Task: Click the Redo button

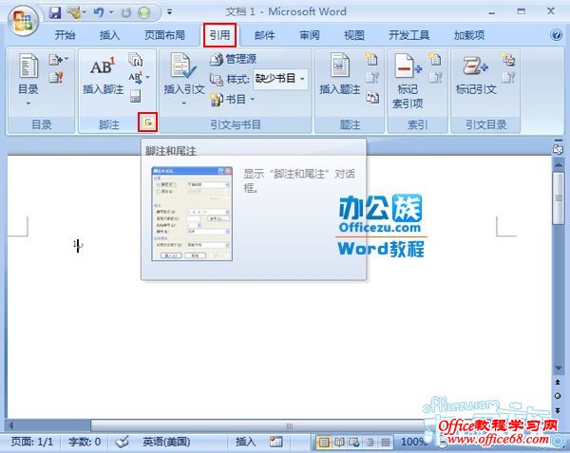Action: click(126, 13)
